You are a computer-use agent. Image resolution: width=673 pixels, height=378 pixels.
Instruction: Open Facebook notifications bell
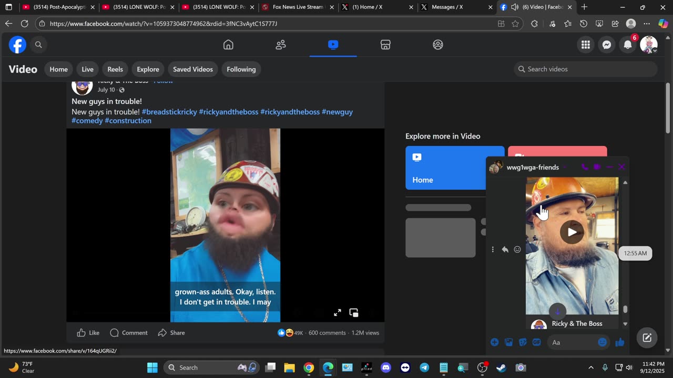pos(628,45)
